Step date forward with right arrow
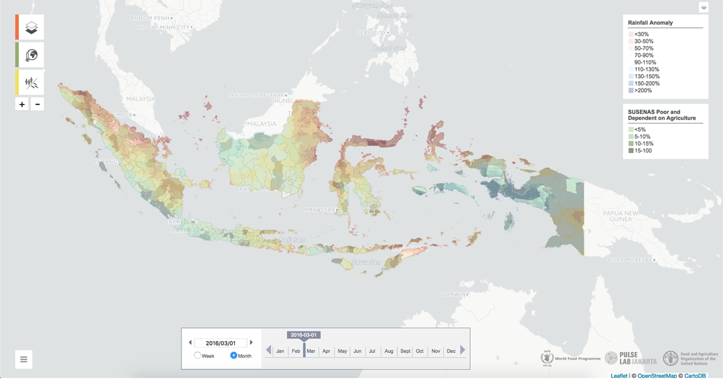723x379 pixels. click(251, 343)
